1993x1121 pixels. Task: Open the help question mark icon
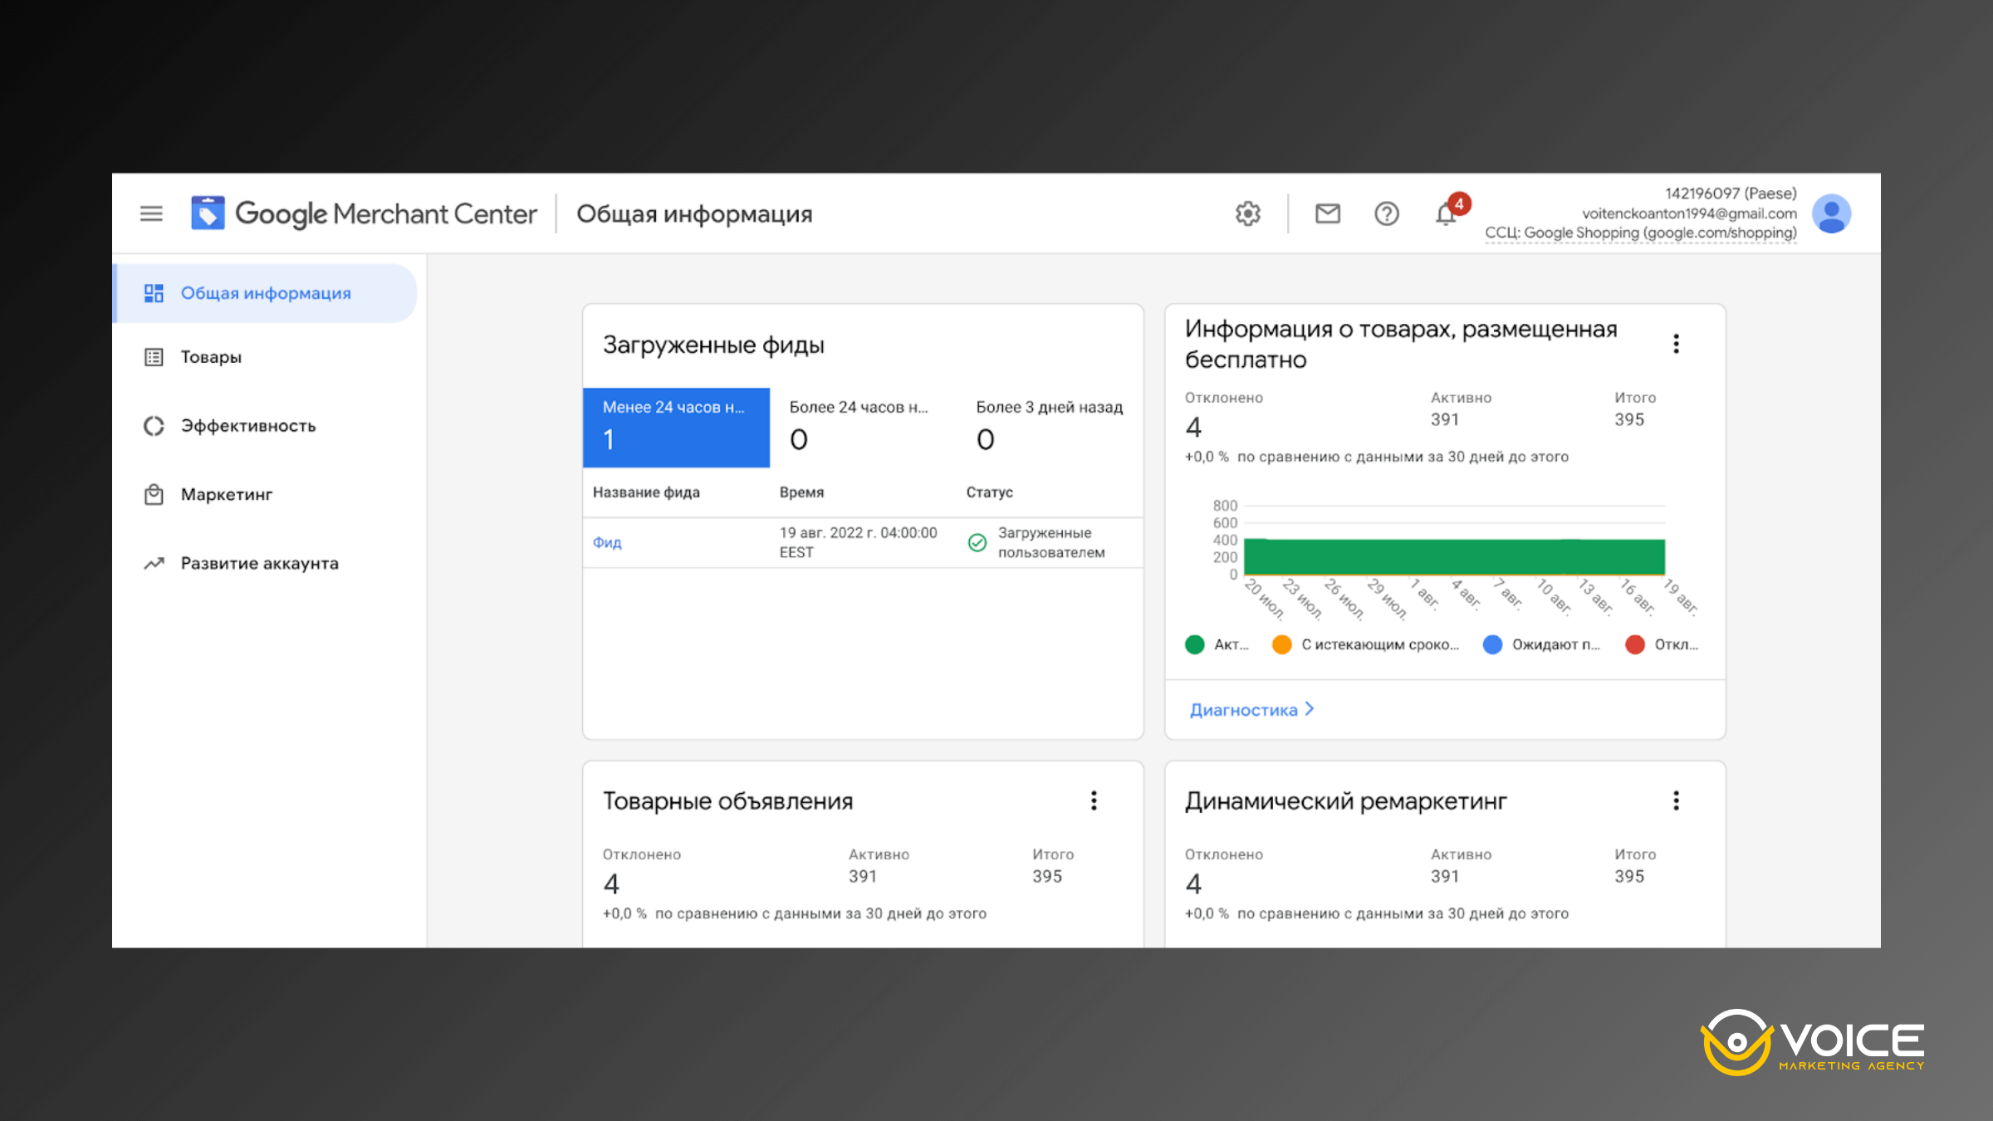[x=1386, y=213]
